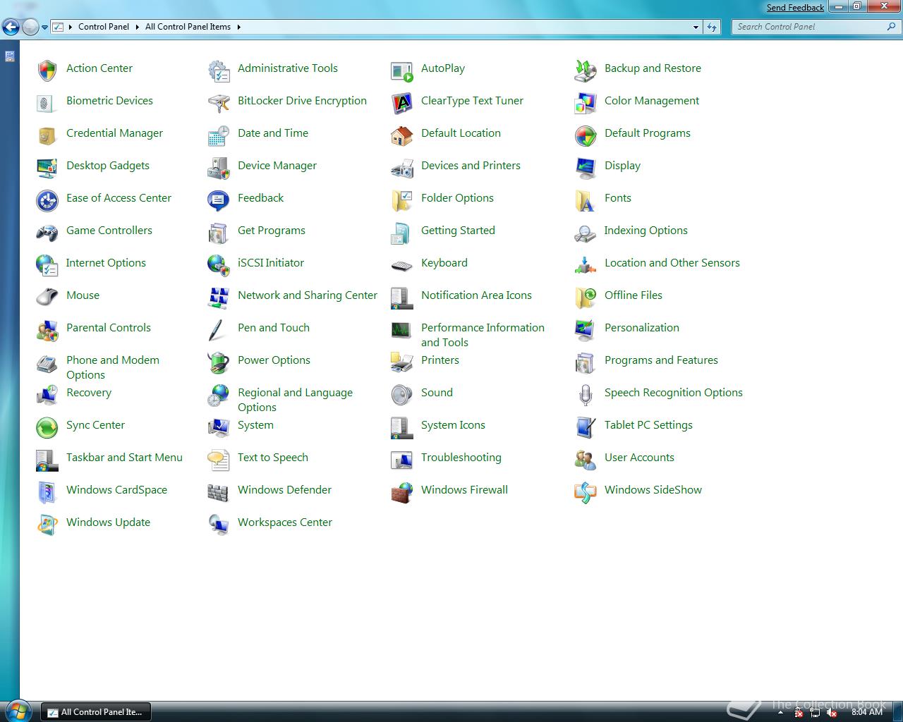Click the Windows Firewall brick wall icon
Viewport: 903px width, 722px height.
[402, 492]
